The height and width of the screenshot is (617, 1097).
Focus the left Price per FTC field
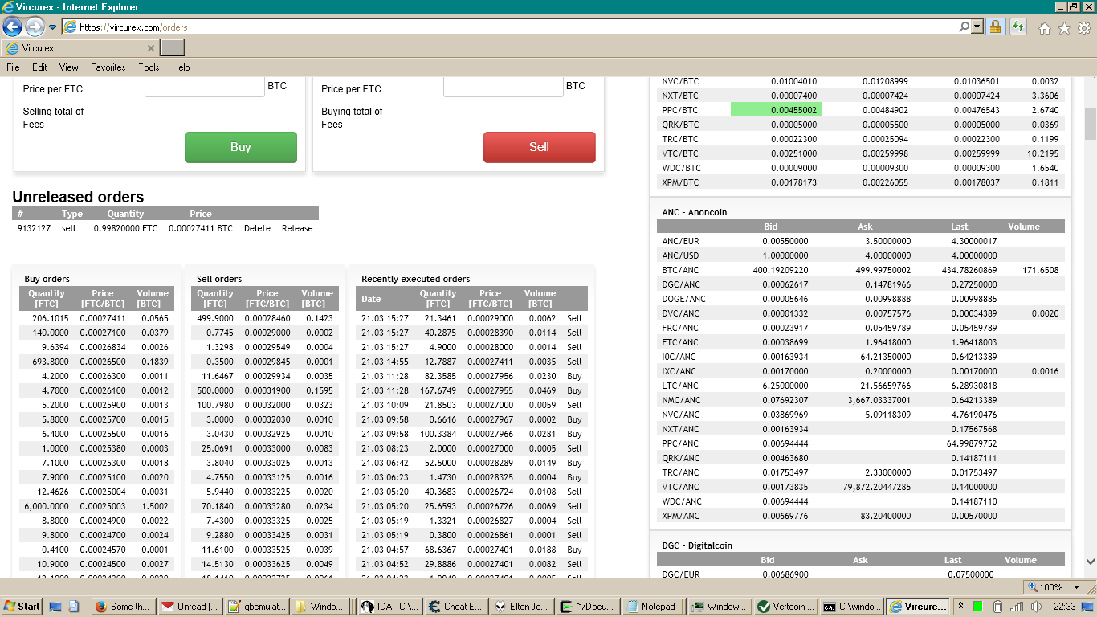pos(205,87)
